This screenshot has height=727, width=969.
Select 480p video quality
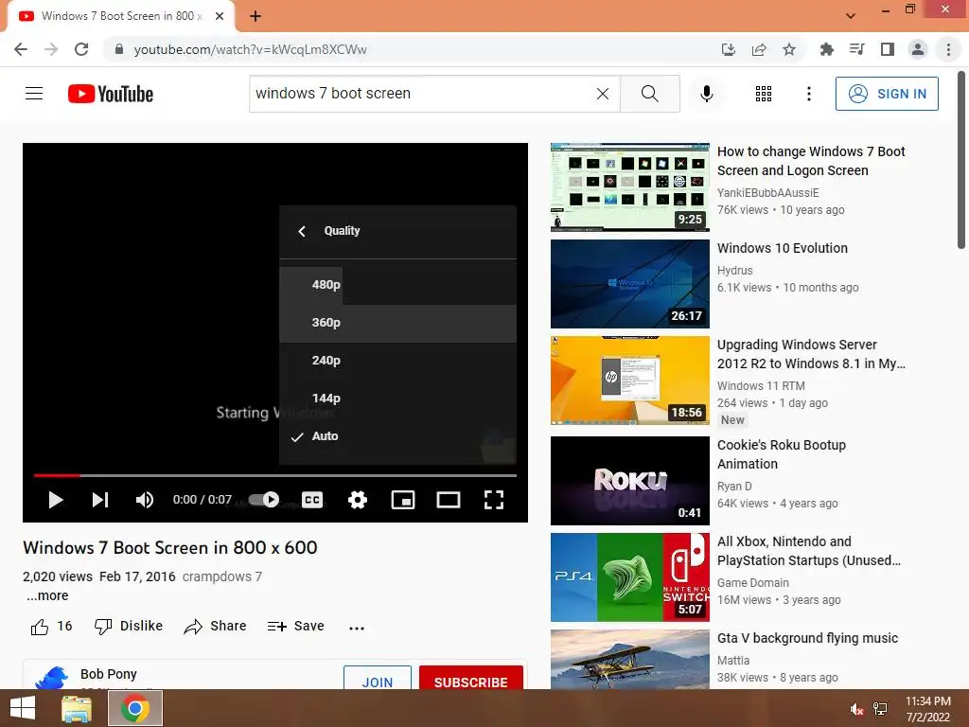[397, 285]
